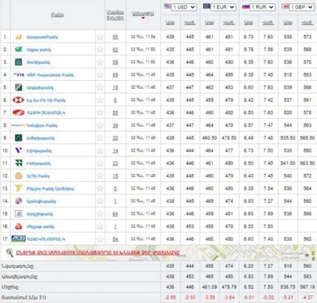Sort by the date column with red arrow
Screen dimensions: 317x303
point(142,14)
